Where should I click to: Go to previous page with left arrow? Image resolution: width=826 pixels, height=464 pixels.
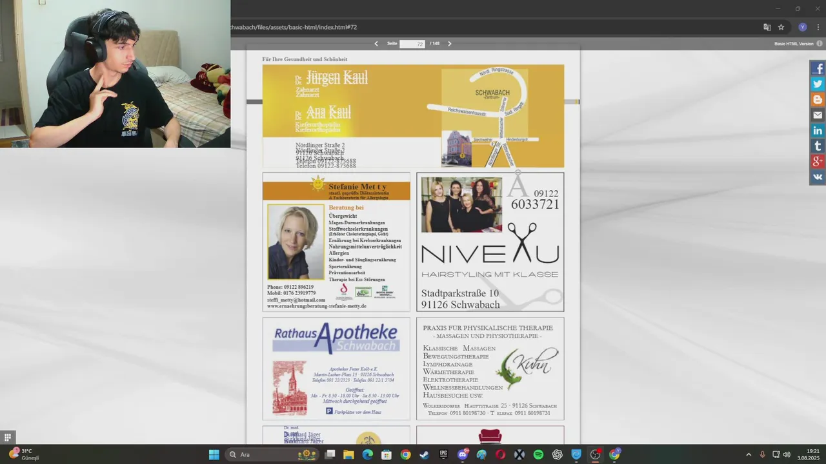point(376,44)
